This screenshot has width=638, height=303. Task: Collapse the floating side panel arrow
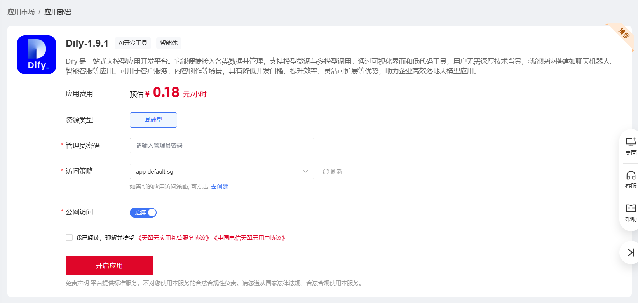click(631, 252)
